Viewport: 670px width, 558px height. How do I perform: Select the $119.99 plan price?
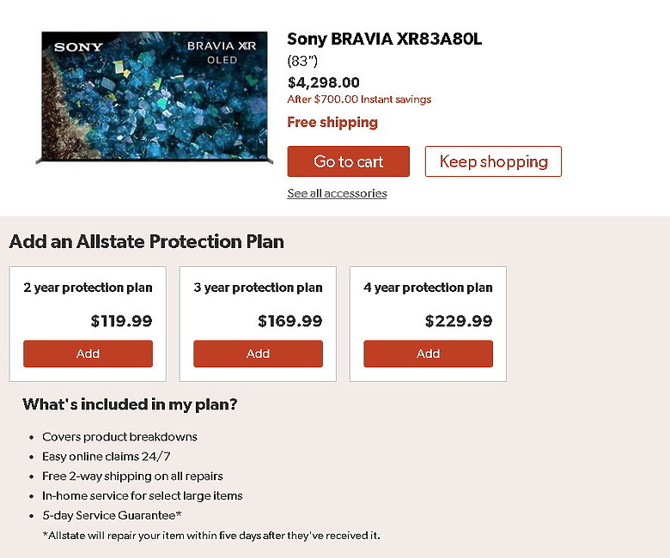tap(121, 320)
